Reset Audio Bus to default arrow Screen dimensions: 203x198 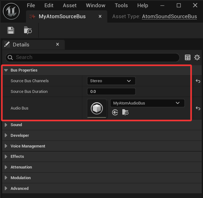pyautogui.click(x=198, y=108)
